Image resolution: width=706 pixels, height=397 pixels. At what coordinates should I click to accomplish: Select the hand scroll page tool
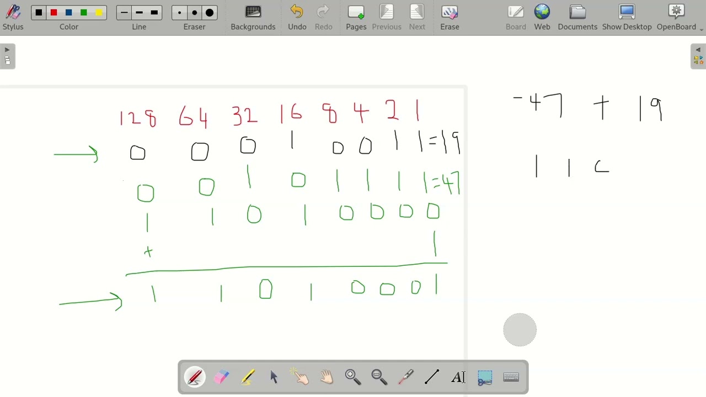327,377
